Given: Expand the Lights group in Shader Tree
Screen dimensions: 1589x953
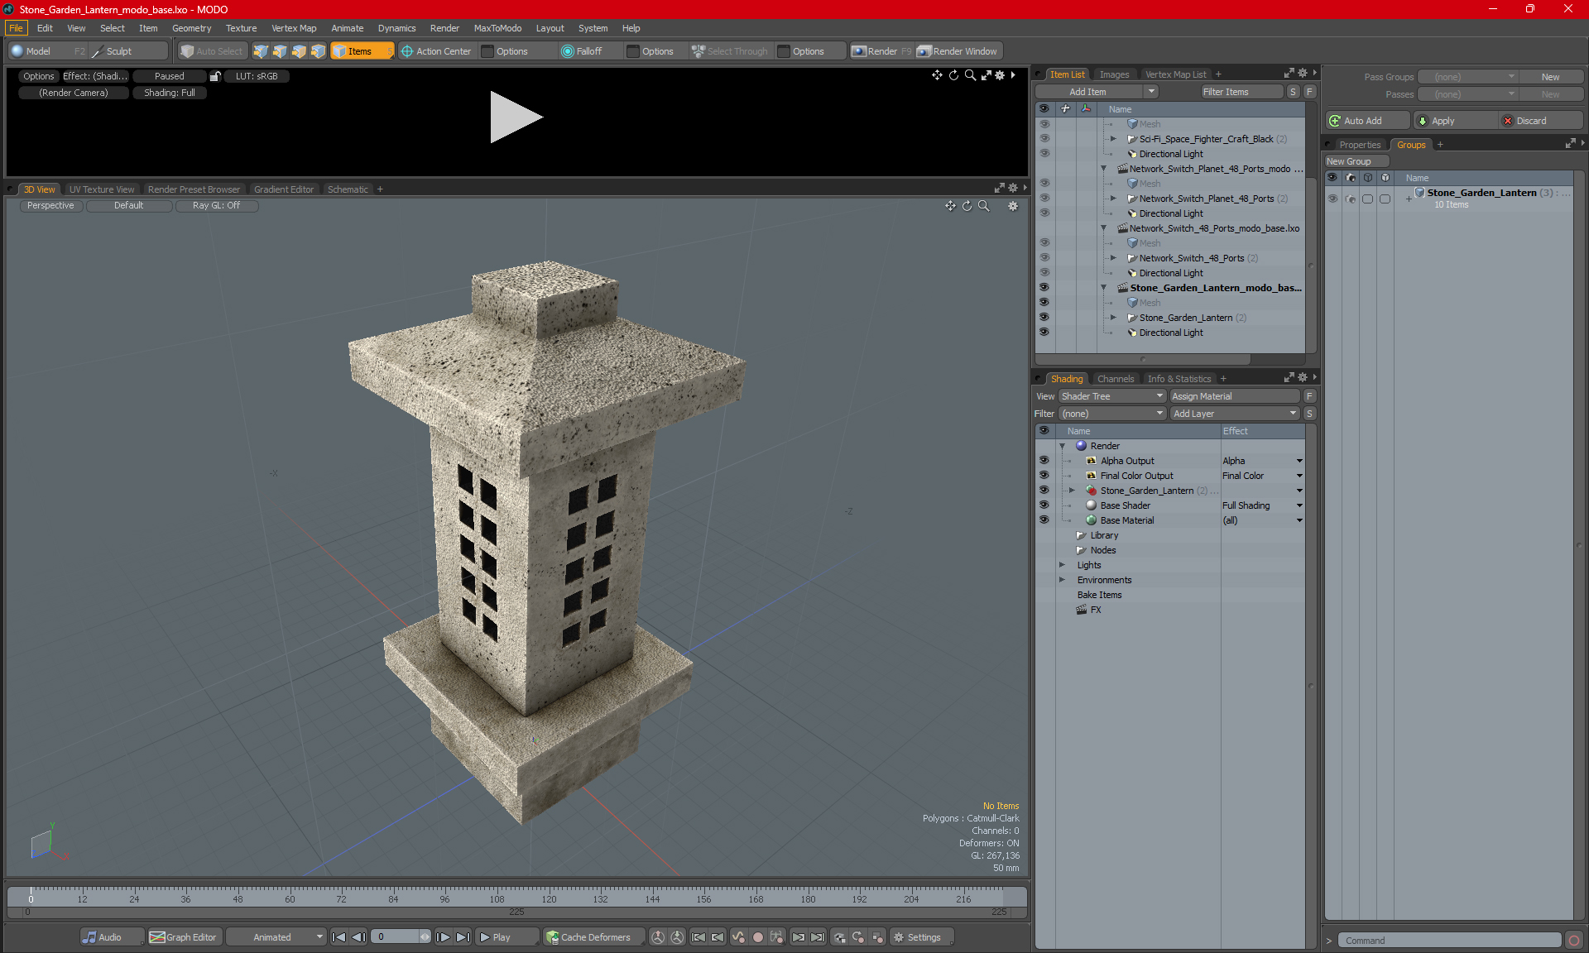Looking at the screenshot, I should 1062,565.
